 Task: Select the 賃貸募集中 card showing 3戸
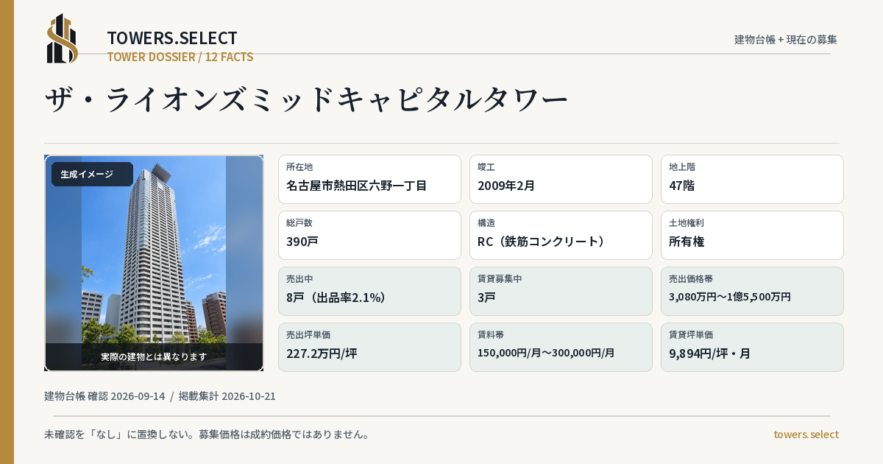click(x=561, y=291)
